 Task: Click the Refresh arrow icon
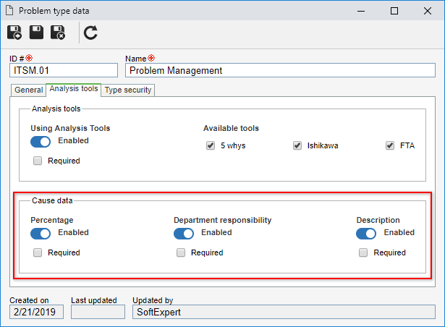pos(90,33)
